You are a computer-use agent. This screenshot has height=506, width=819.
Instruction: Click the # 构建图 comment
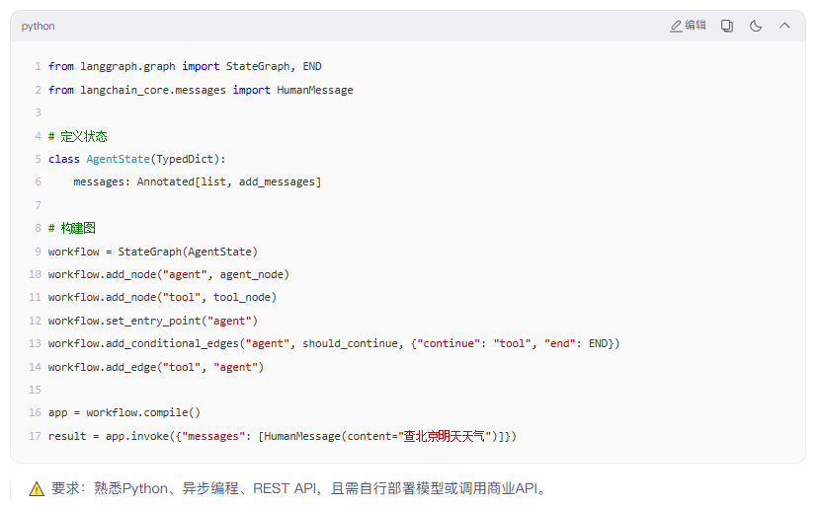click(72, 229)
